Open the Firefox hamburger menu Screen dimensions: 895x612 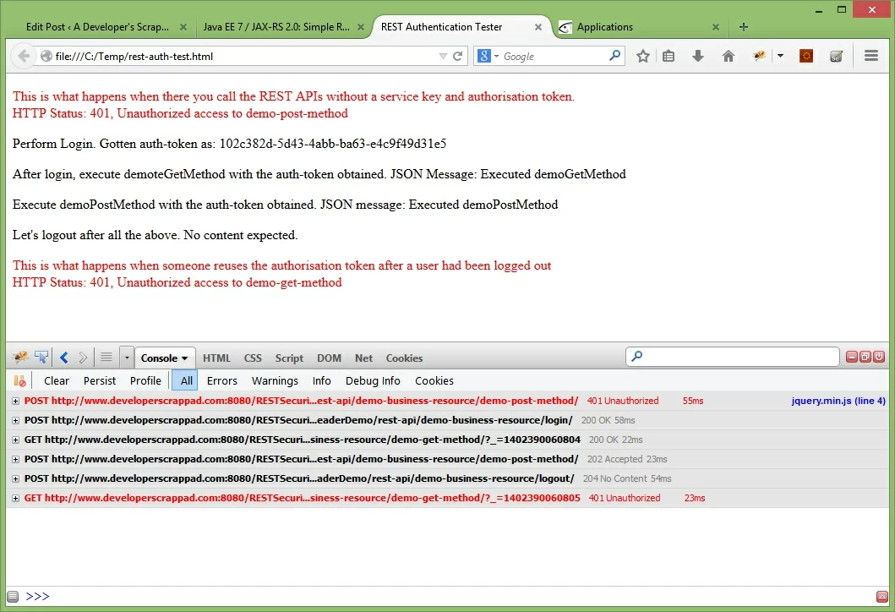tap(871, 56)
